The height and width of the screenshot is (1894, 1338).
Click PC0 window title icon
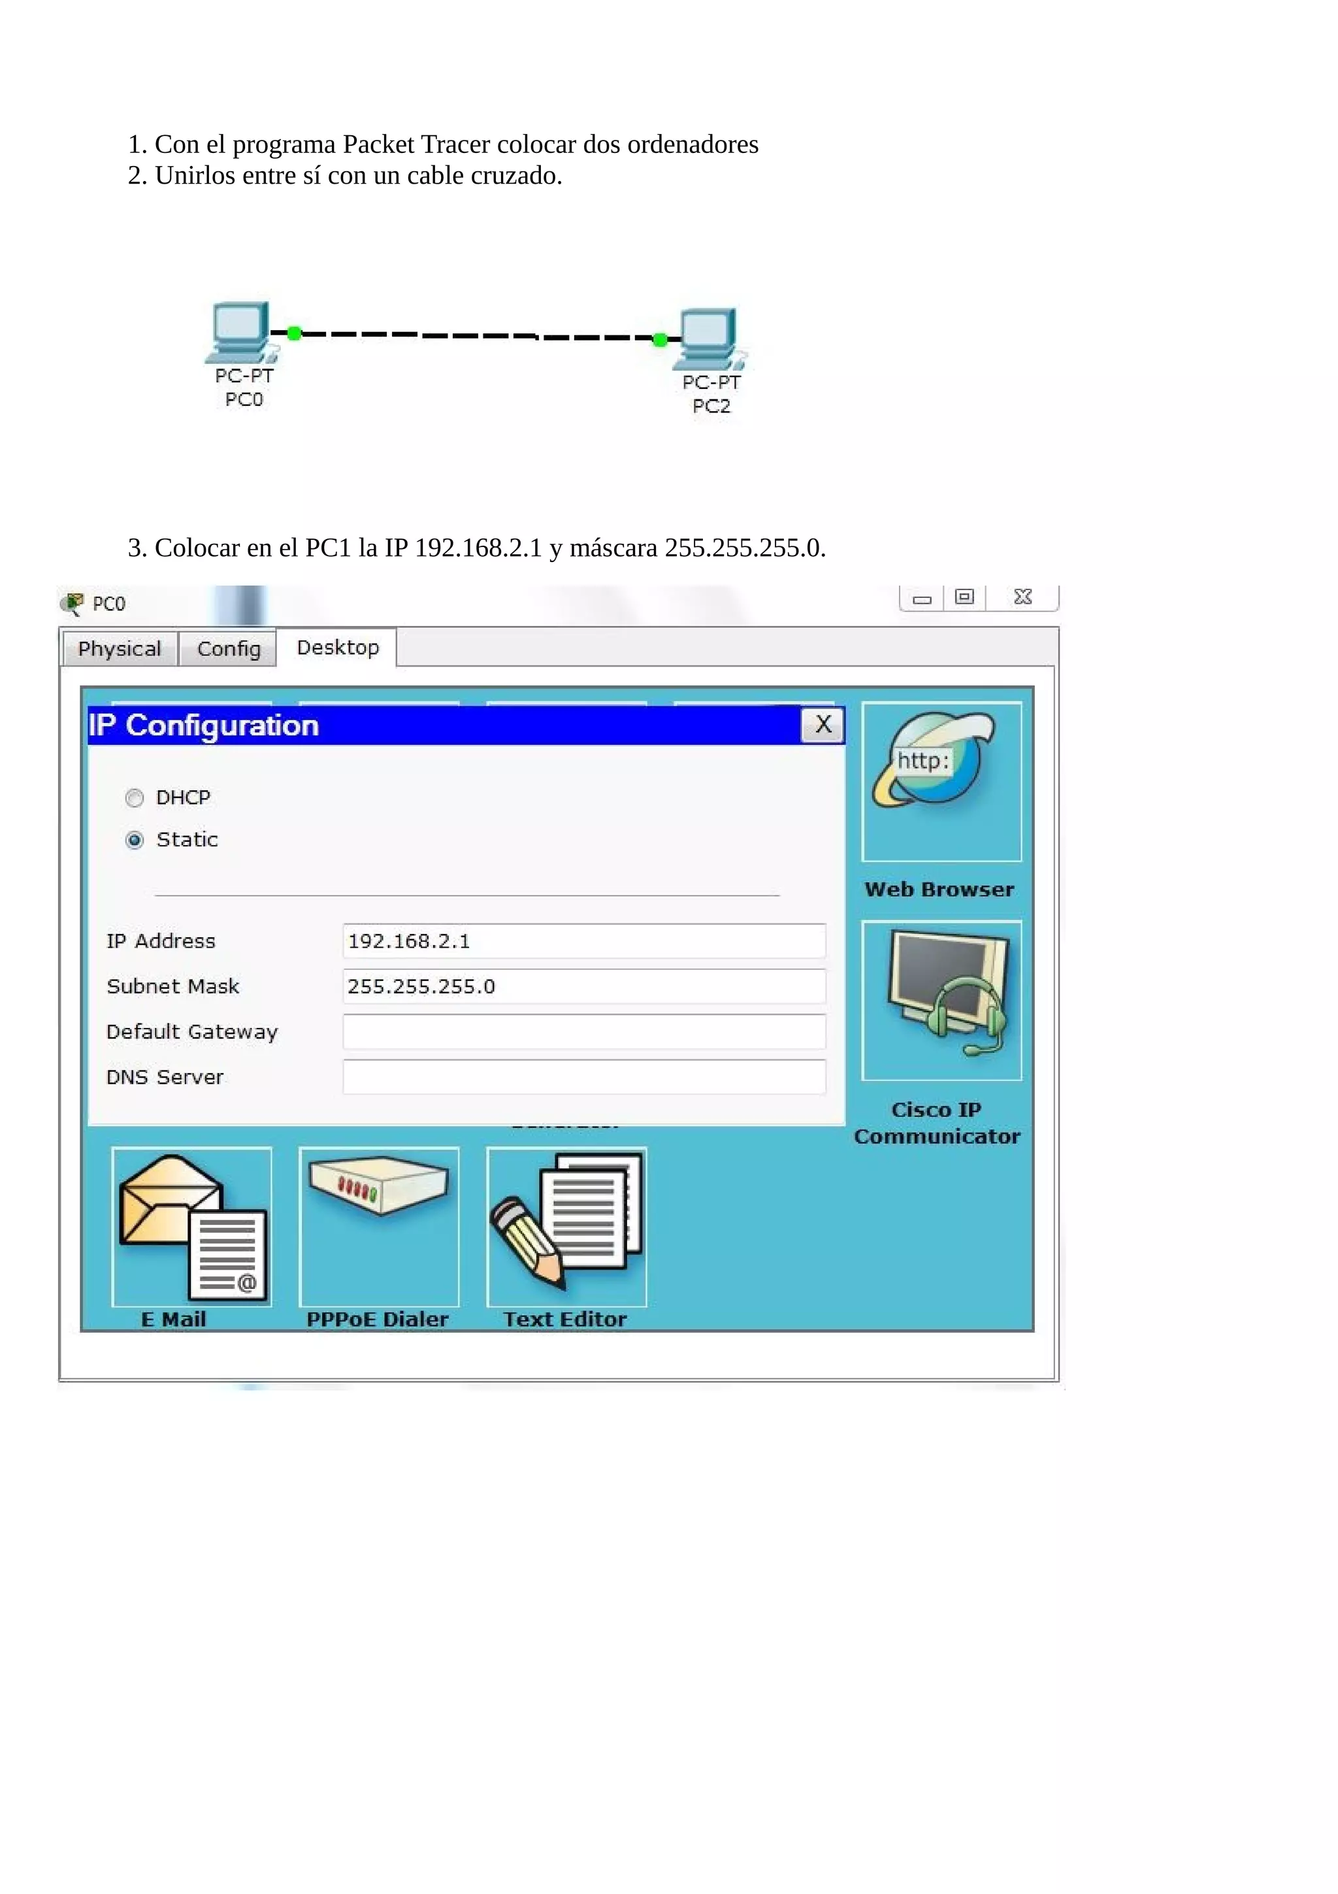click(73, 604)
